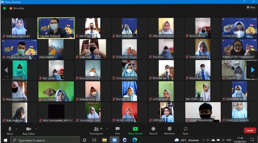Open the Reactions menu
Image resolution: width=258 pixels, height=143 pixels.
(x=169, y=130)
